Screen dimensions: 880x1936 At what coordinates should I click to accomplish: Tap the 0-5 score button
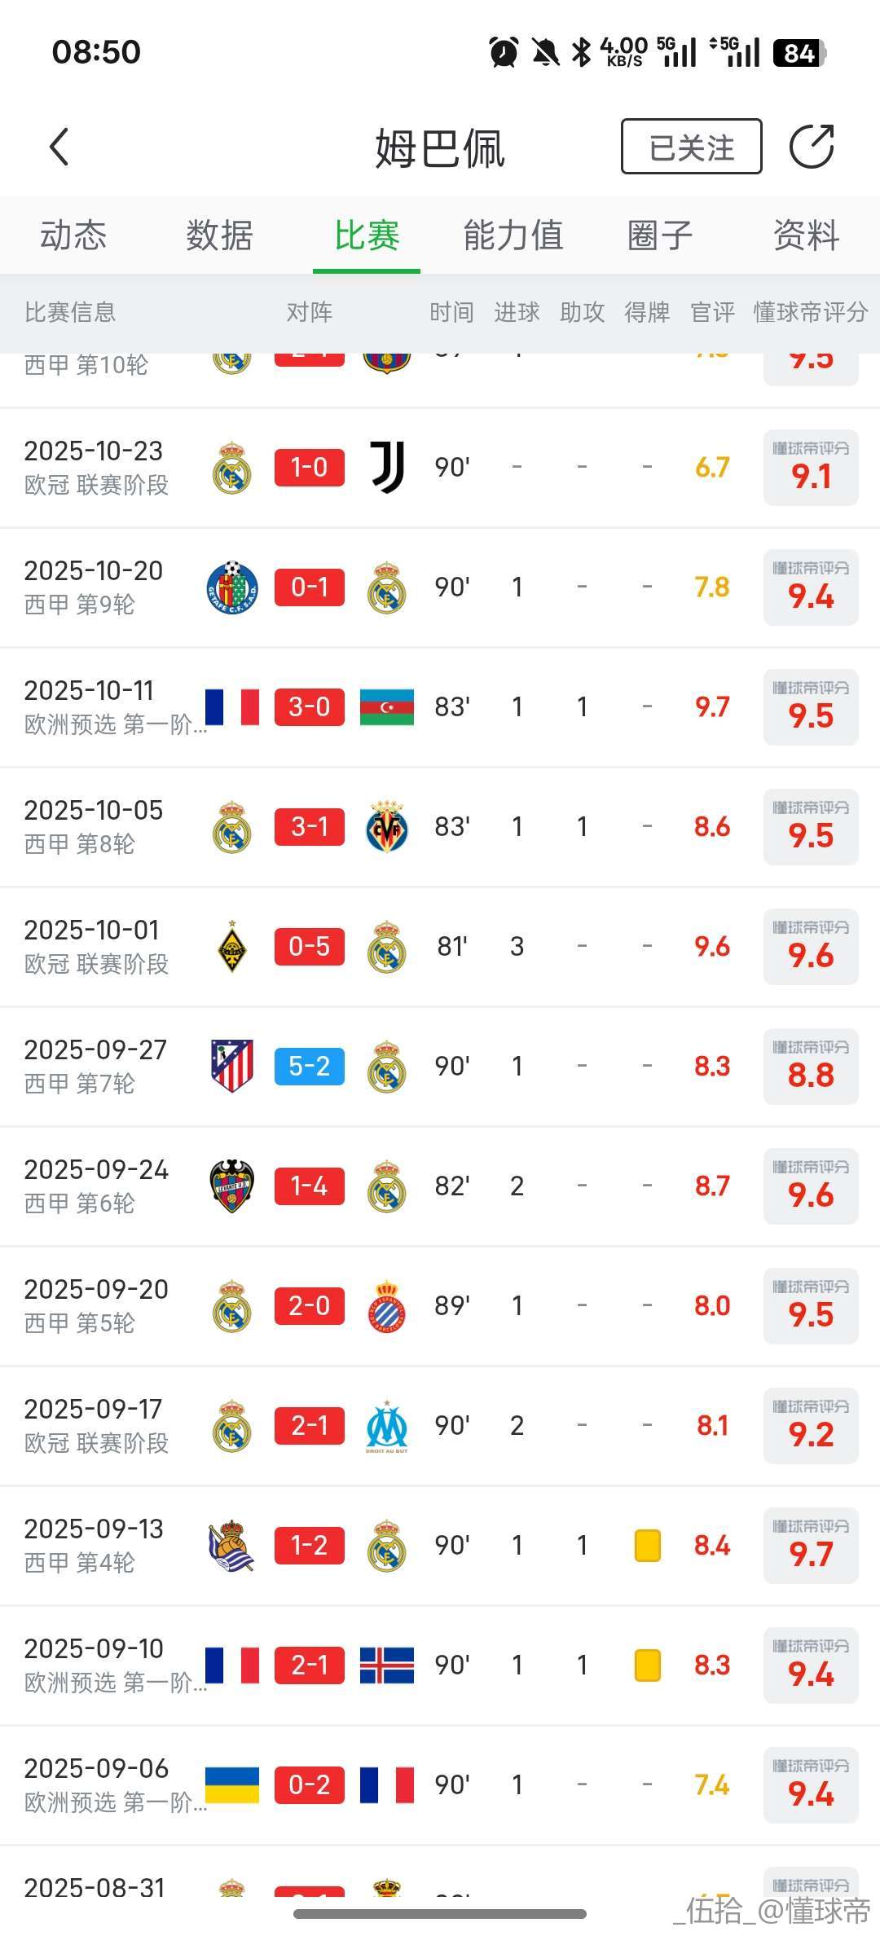click(310, 947)
